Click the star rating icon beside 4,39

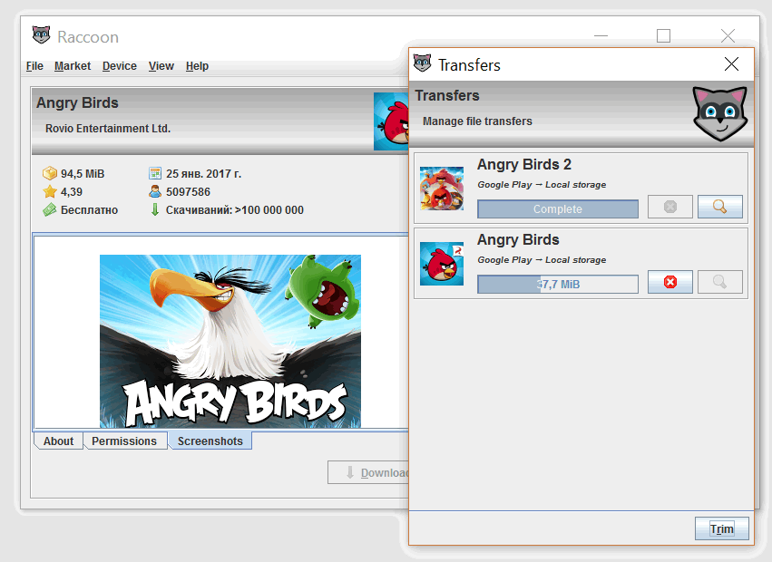(x=50, y=191)
